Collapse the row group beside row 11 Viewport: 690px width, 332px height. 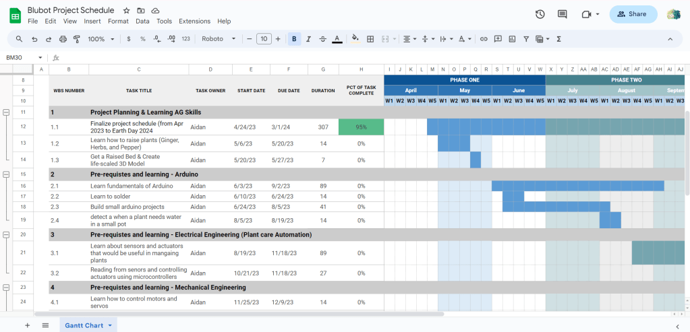[x=6, y=112]
